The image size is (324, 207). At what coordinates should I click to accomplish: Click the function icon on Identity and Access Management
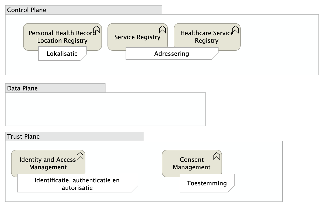pos(80,156)
